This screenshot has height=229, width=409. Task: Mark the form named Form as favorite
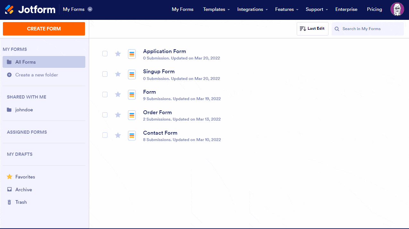click(x=118, y=94)
